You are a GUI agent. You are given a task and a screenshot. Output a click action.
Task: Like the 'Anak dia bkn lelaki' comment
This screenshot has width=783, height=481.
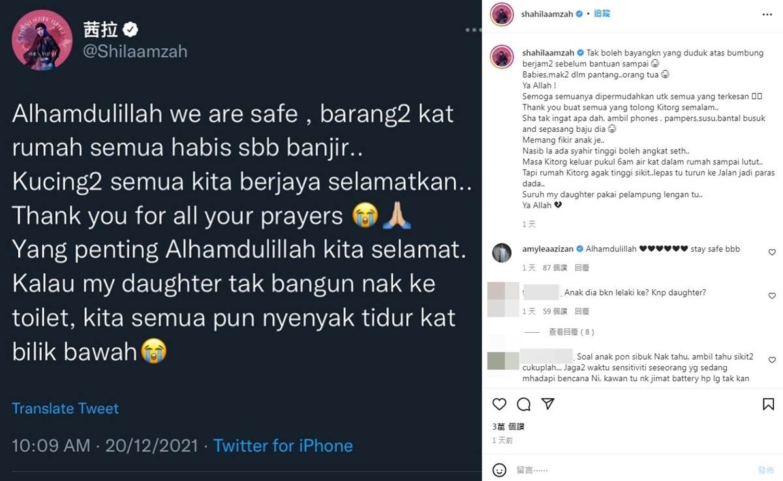coord(772,296)
